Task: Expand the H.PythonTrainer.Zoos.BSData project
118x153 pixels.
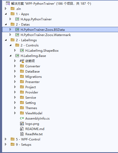Action: pyautogui.click(x=10, y=30)
